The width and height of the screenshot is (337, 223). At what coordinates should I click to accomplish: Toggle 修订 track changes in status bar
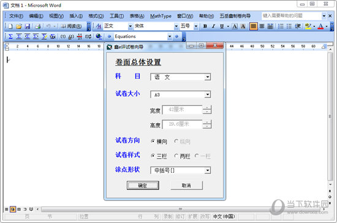point(180,216)
